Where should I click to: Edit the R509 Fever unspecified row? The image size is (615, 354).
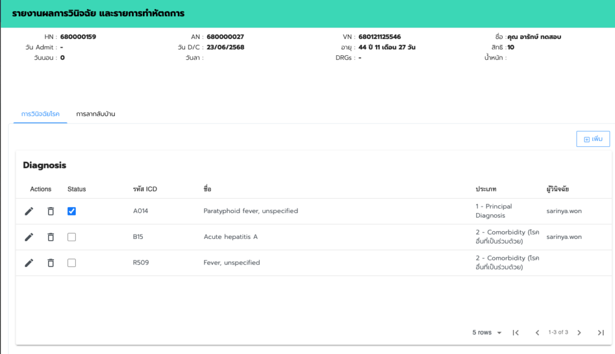click(x=29, y=263)
